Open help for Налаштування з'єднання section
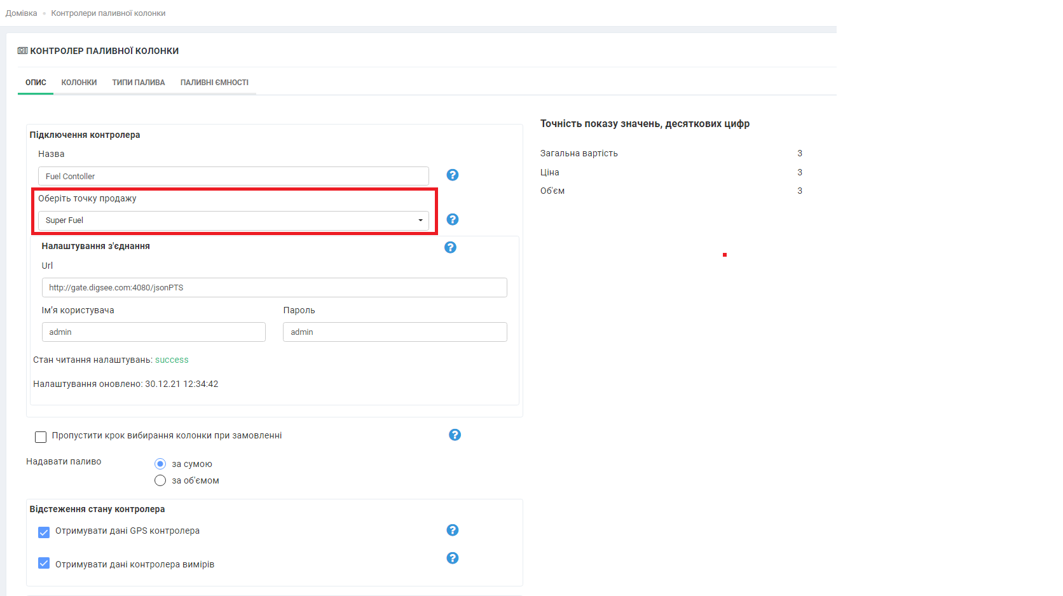 click(450, 247)
